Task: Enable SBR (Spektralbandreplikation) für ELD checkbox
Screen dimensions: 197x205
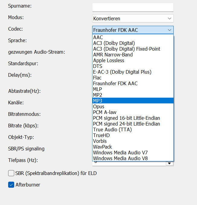Action: (11, 173)
